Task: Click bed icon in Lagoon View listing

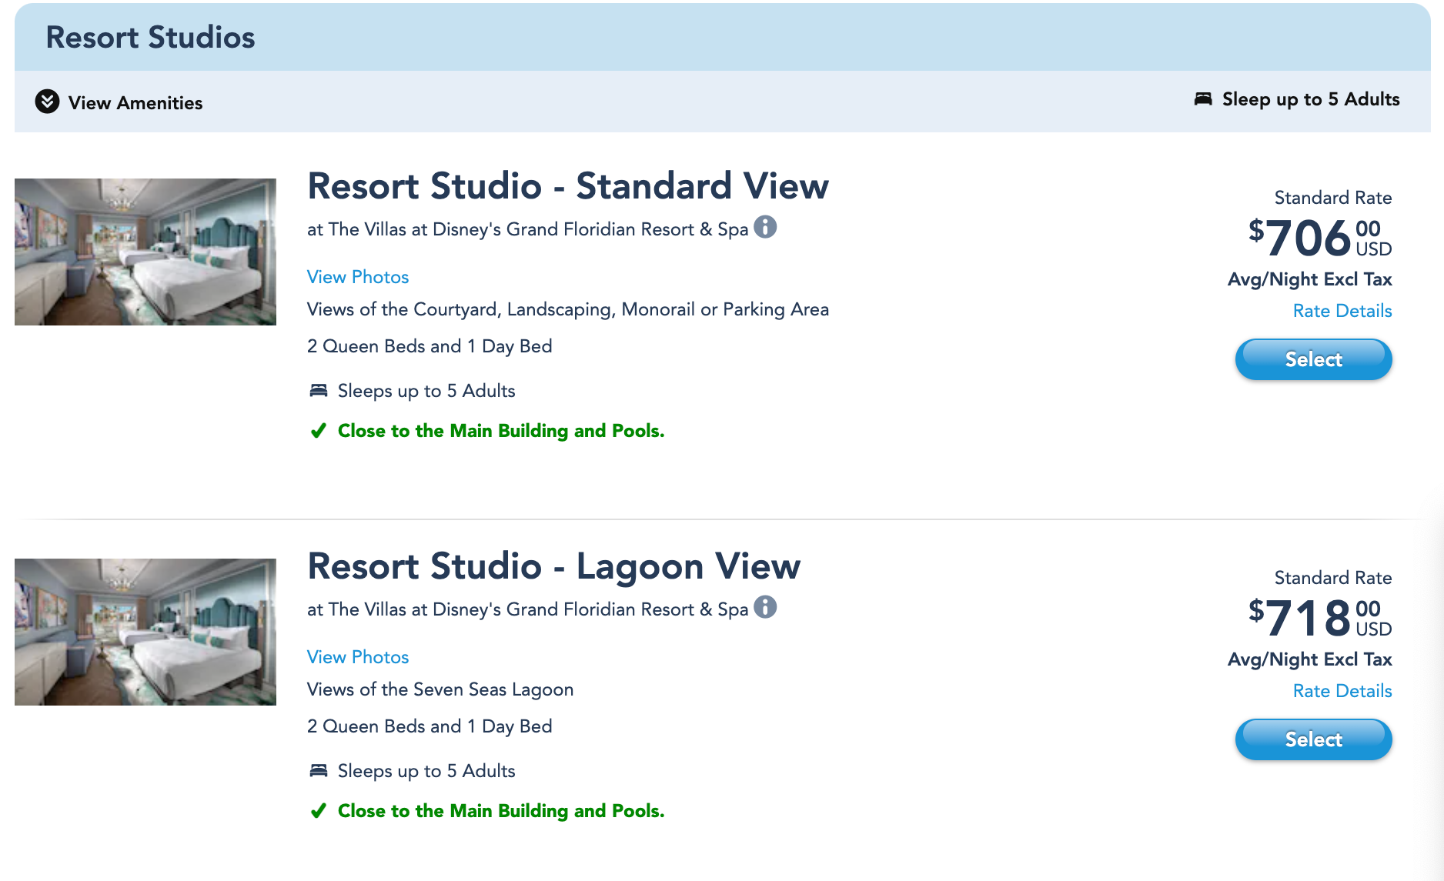Action: tap(318, 771)
